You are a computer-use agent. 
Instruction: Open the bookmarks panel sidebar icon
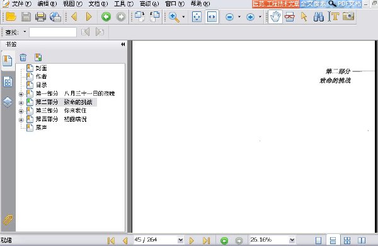click(x=8, y=61)
